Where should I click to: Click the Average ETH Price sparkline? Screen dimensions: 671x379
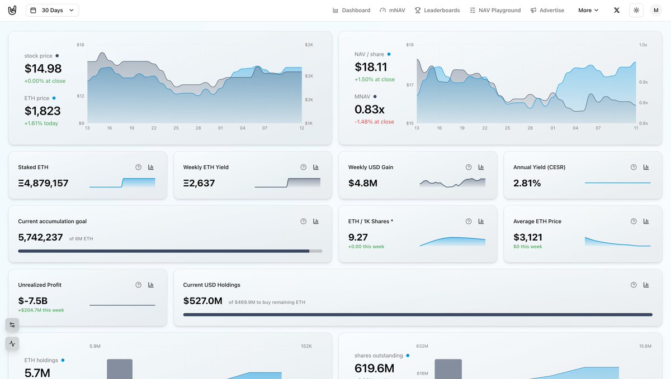point(617,242)
